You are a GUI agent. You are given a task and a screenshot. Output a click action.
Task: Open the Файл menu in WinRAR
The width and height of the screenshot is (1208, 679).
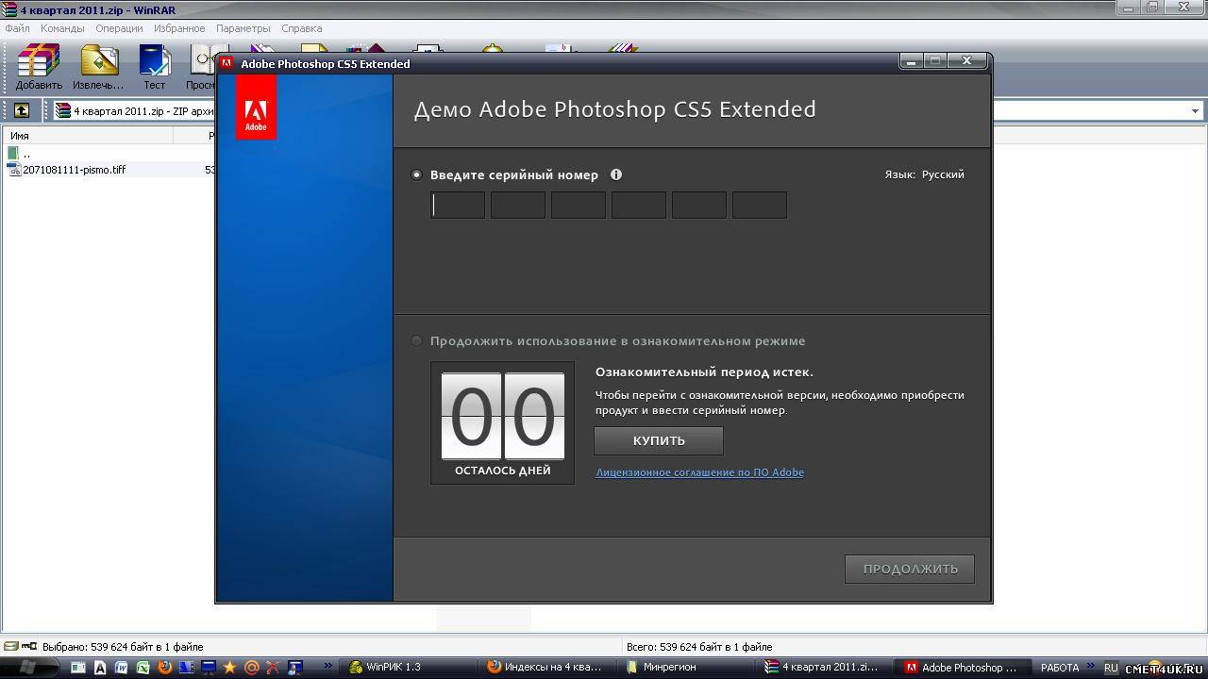pos(17,28)
